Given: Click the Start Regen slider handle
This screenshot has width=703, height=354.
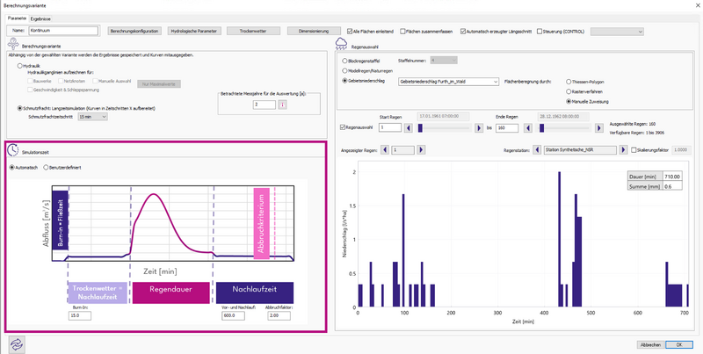Looking at the screenshot, I should click(x=420, y=128).
